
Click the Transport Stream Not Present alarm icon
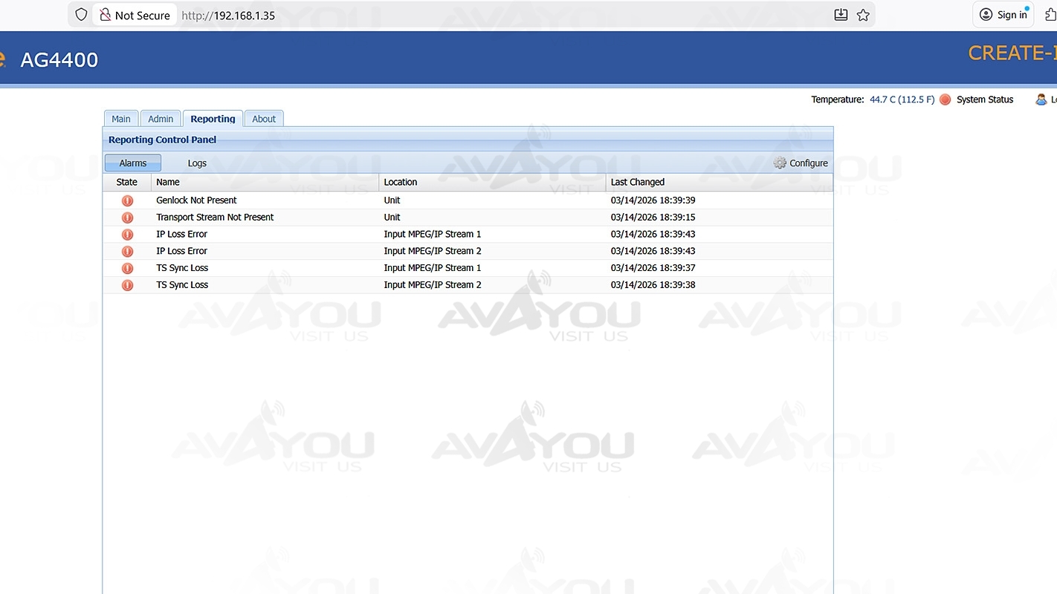[127, 218]
